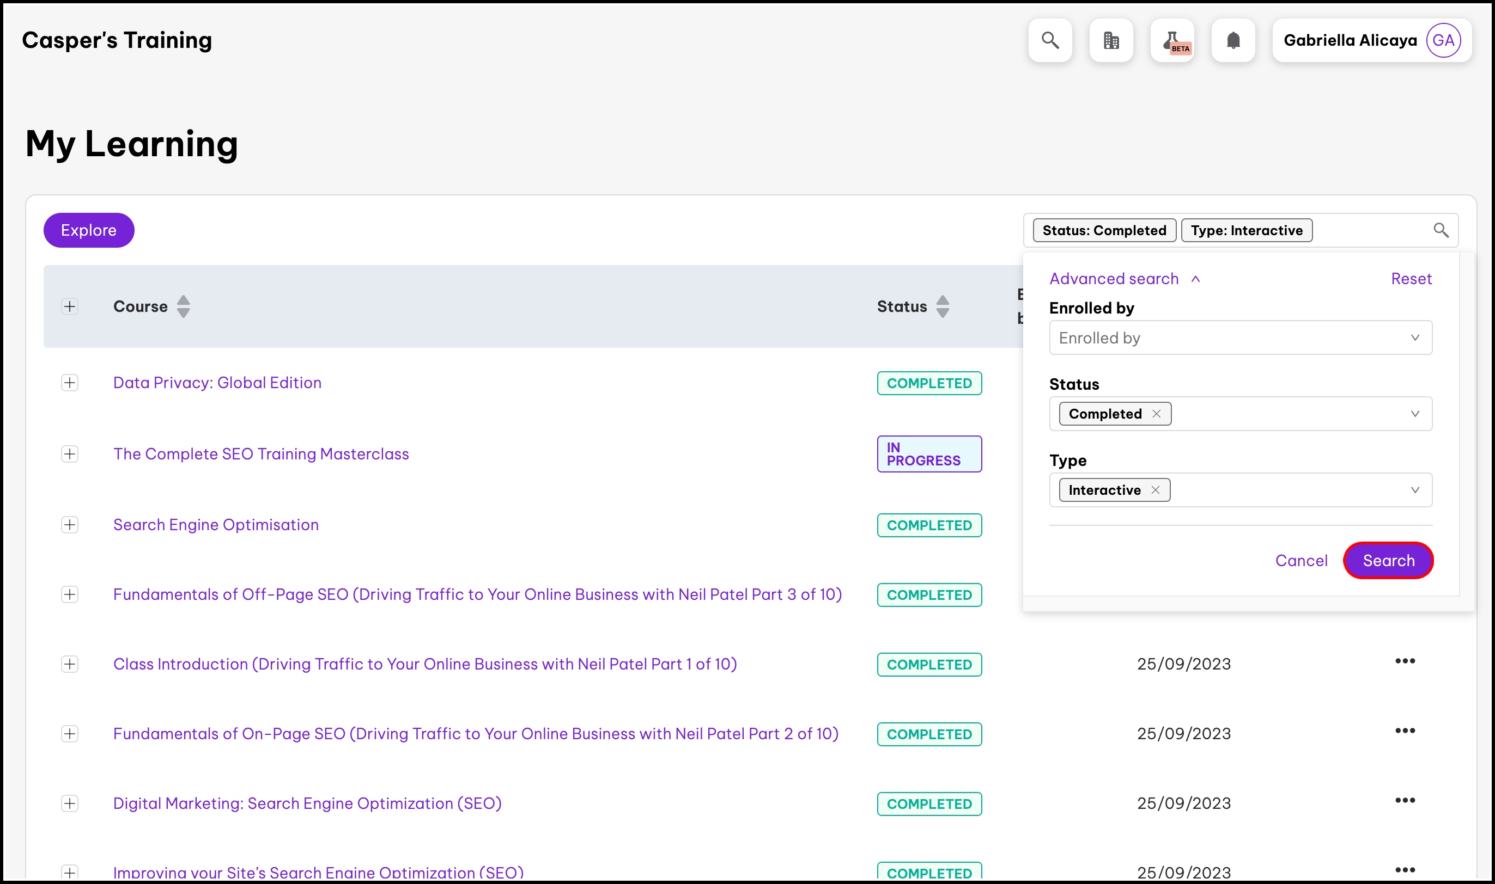Screen dimensions: 1495x884
Task: Remove the Completed status chip
Action: pos(1157,414)
